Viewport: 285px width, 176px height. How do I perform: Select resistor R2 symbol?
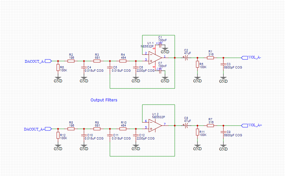71,61
